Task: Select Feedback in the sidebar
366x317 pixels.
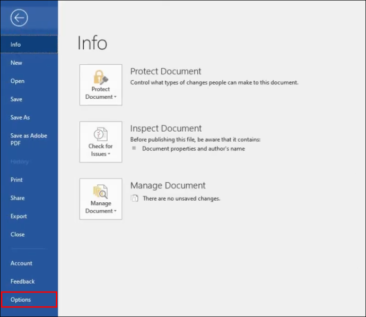Action: (29, 281)
